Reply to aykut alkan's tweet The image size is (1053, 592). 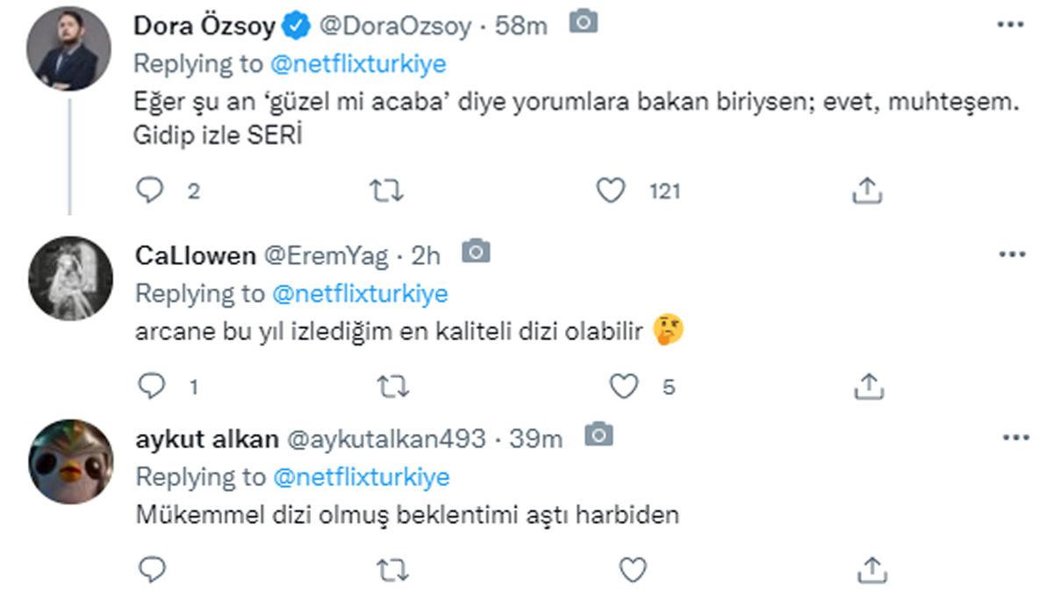point(151,569)
